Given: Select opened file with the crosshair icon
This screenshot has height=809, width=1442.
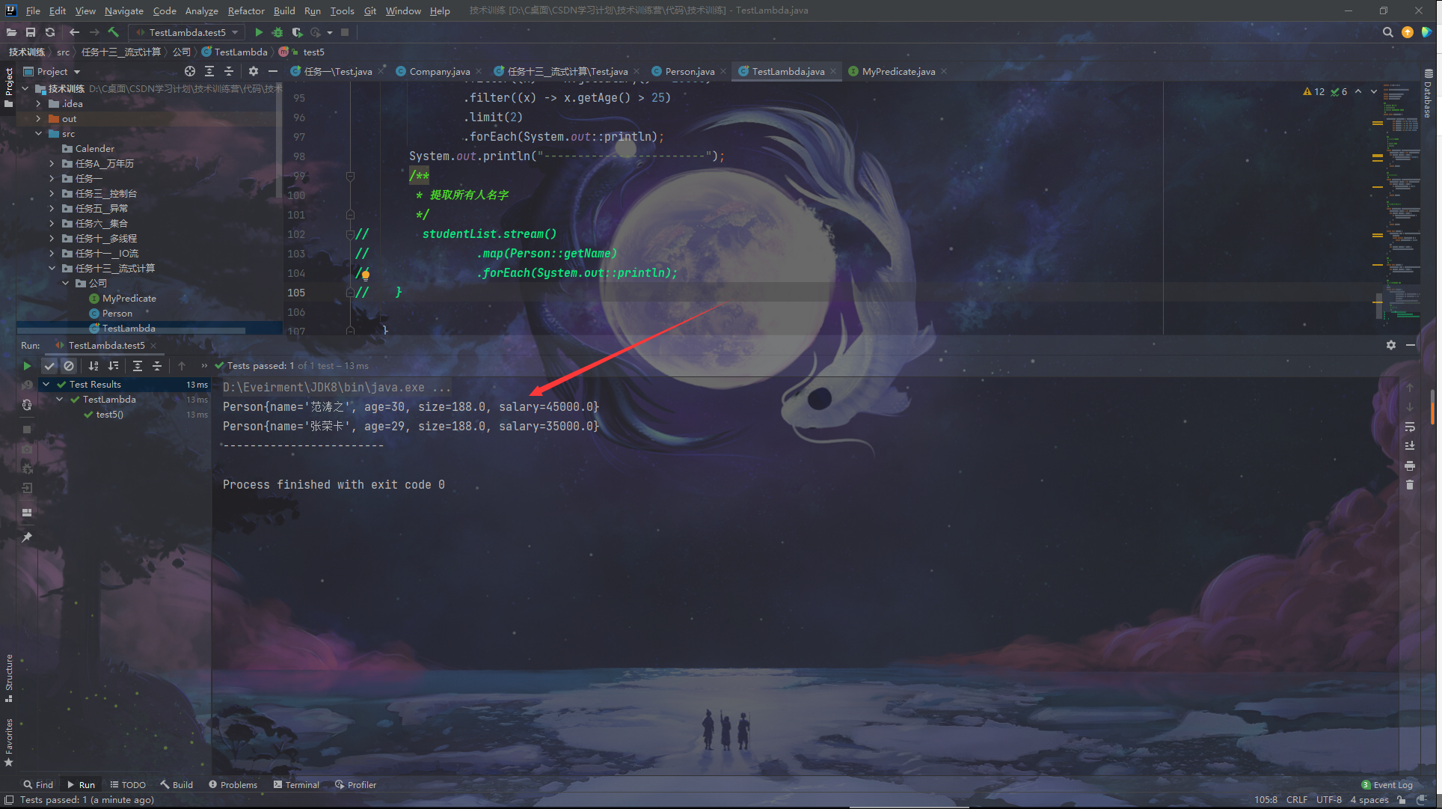Looking at the screenshot, I should (x=190, y=71).
